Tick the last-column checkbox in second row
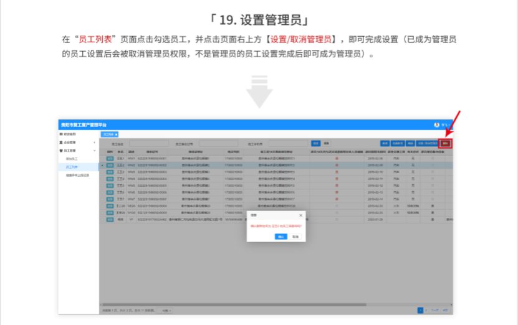Viewport: 518px width, 325px height. coord(433,165)
